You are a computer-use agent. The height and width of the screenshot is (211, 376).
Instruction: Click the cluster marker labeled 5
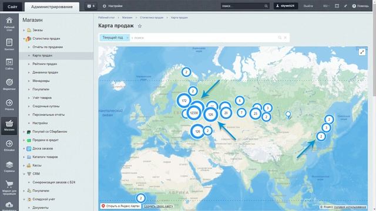(x=240, y=101)
